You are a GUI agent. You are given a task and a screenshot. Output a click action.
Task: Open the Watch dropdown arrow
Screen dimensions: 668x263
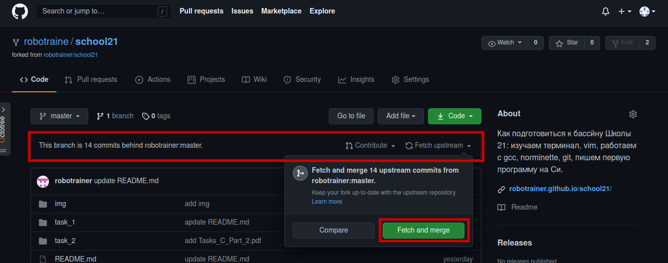(x=520, y=43)
